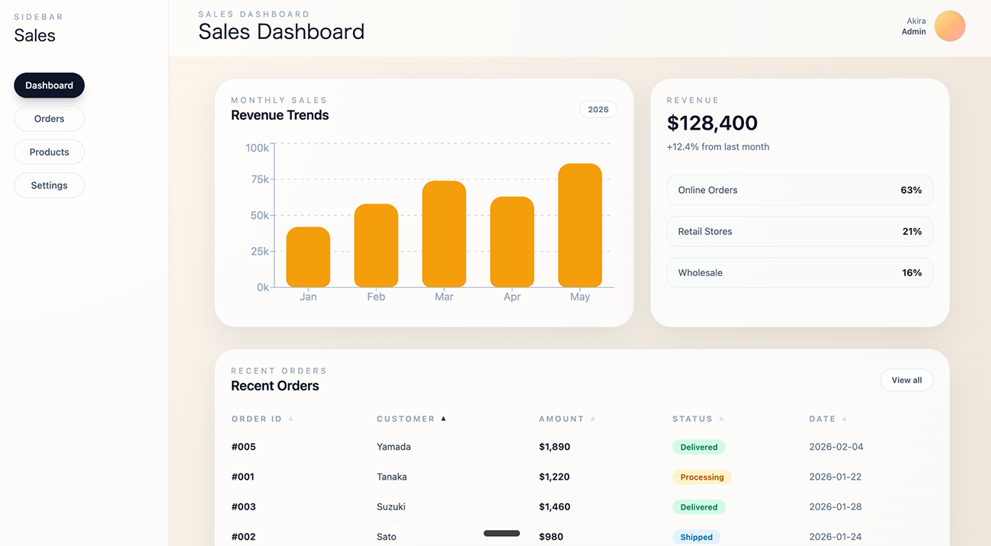This screenshot has height=546, width=991.
Task: Sort by Order ID column arrow
Action: (291, 419)
